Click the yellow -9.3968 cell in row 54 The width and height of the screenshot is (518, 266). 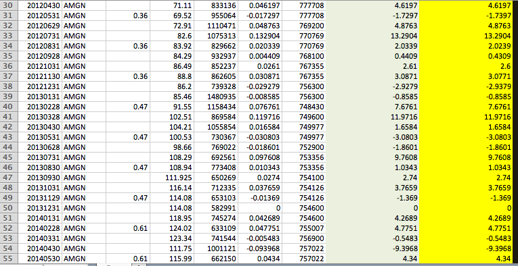tap(466, 248)
